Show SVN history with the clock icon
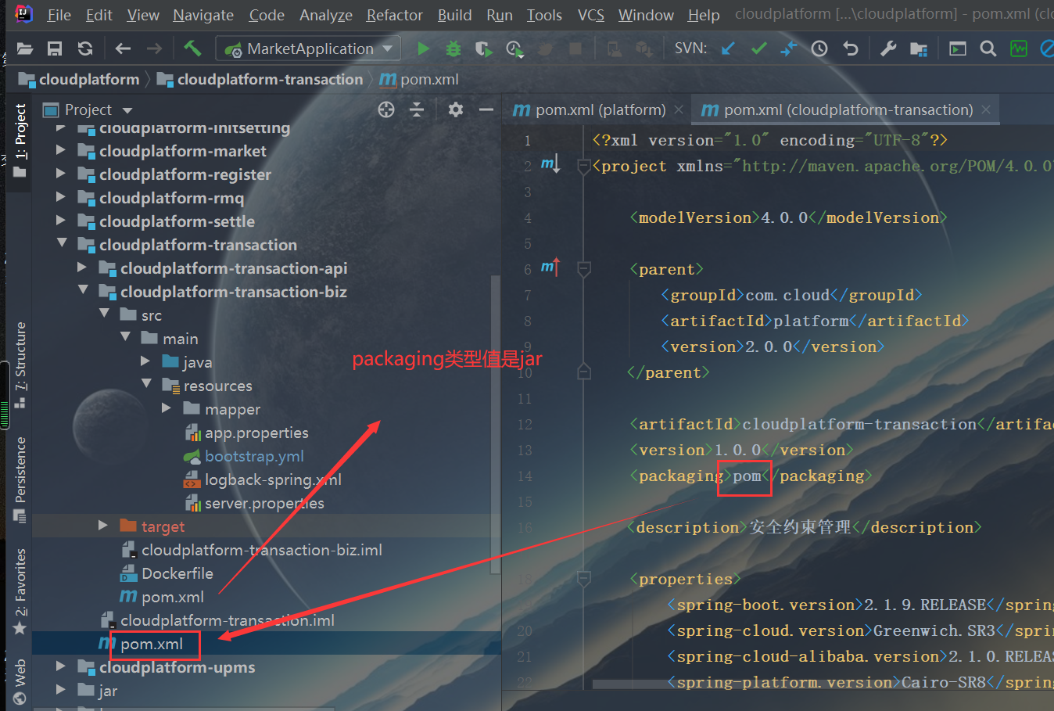The image size is (1054, 711). [819, 48]
